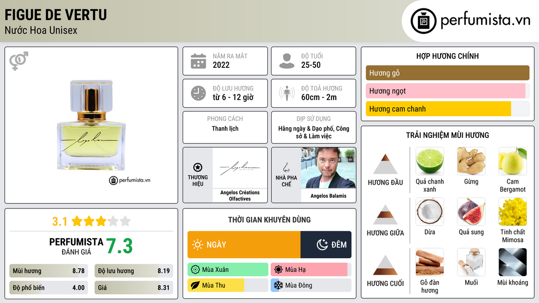This screenshot has height=303, width=539.
Task: Select the Quả sung fig note image
Action: click(471, 211)
